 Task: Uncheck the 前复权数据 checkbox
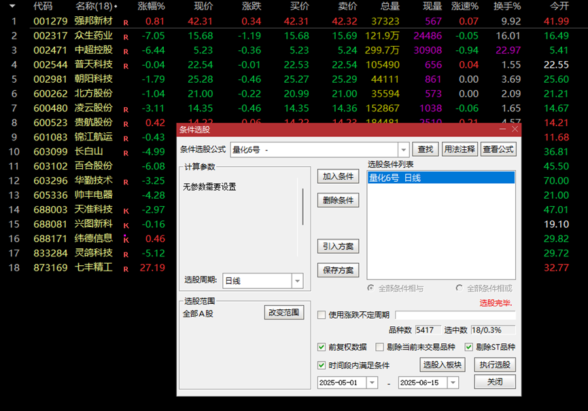322,347
